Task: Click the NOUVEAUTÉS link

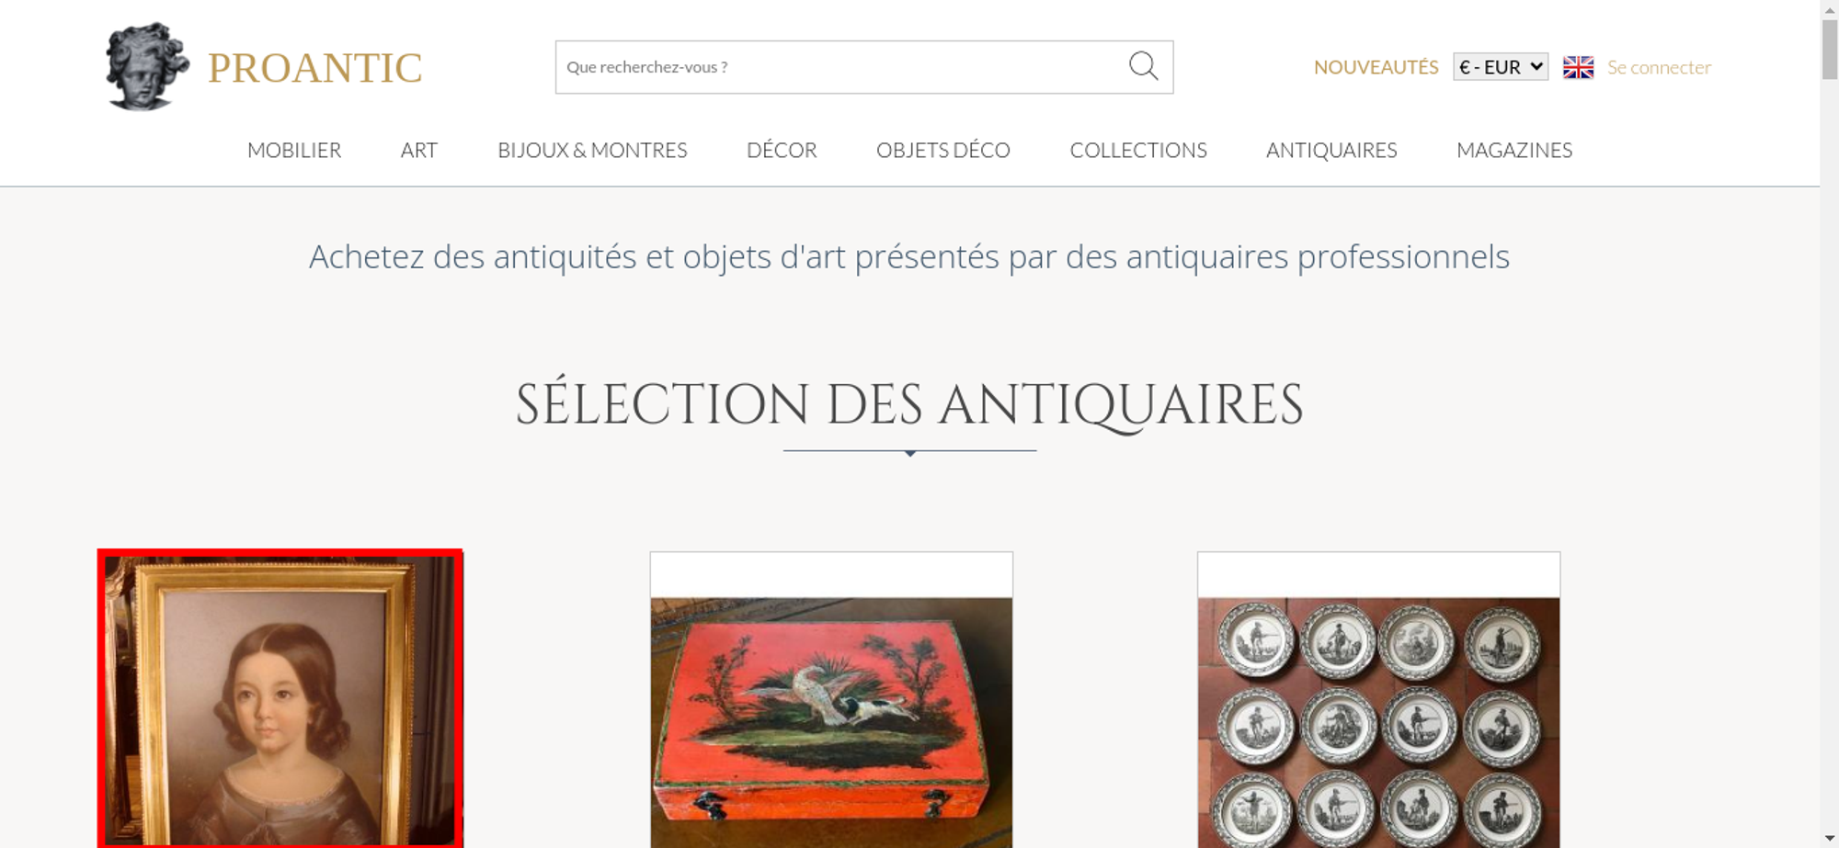Action: click(1376, 67)
